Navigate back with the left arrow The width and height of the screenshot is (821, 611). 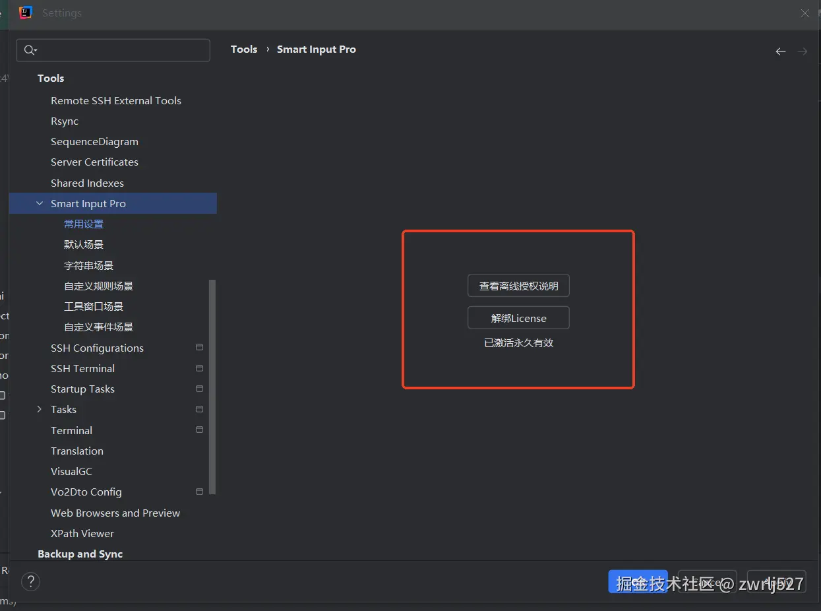[781, 51]
